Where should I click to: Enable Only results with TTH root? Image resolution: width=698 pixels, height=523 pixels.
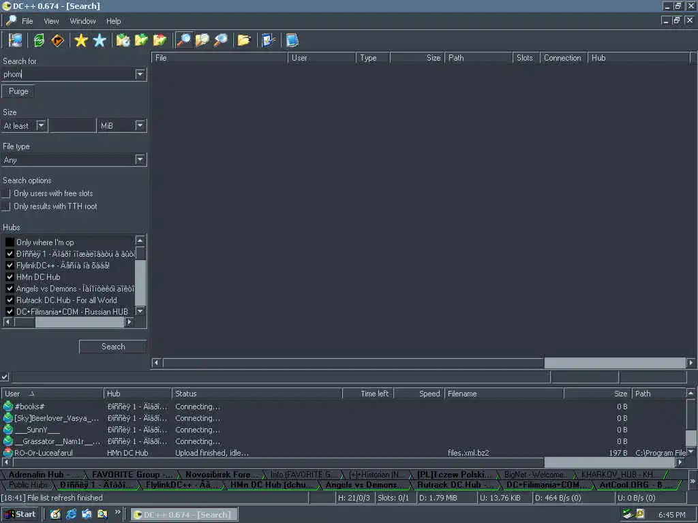[5, 206]
